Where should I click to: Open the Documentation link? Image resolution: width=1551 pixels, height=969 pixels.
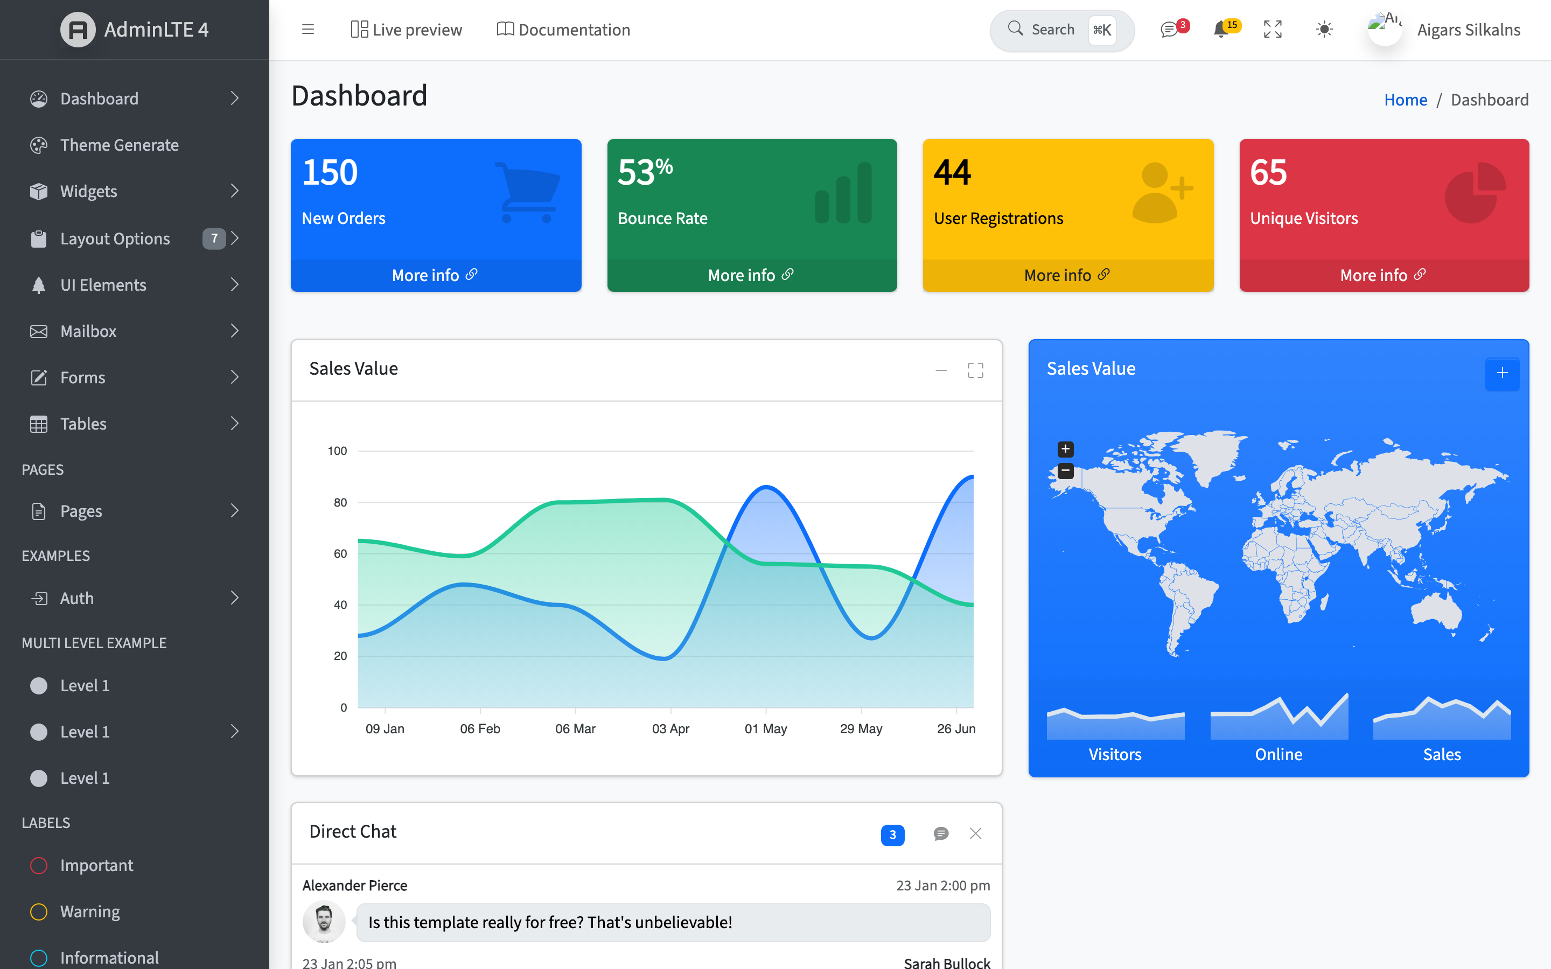[563, 30]
